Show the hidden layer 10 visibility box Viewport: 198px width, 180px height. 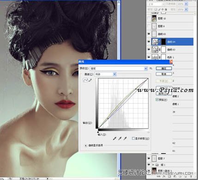click(149, 19)
